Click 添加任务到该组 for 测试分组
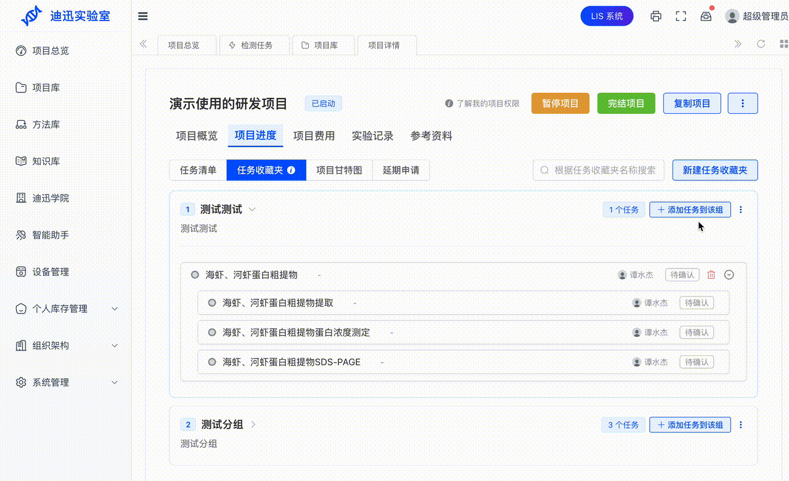This screenshot has height=481, width=789. pos(690,424)
